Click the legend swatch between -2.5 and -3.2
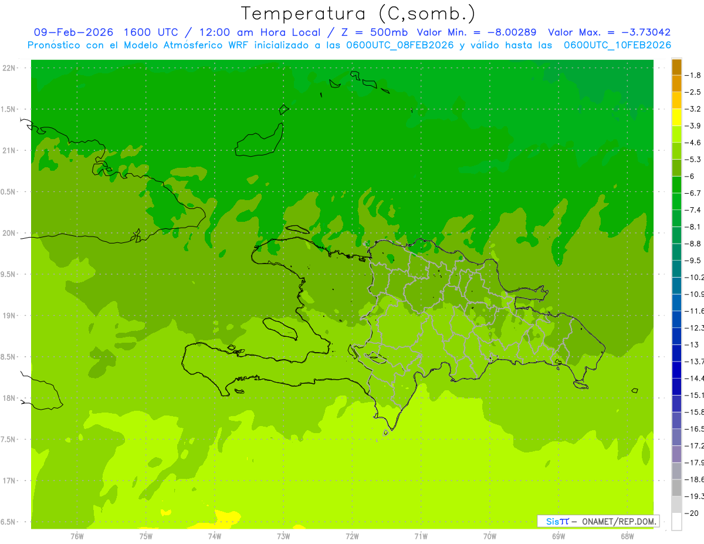Viewport: 704px width, 544px height. [676, 100]
